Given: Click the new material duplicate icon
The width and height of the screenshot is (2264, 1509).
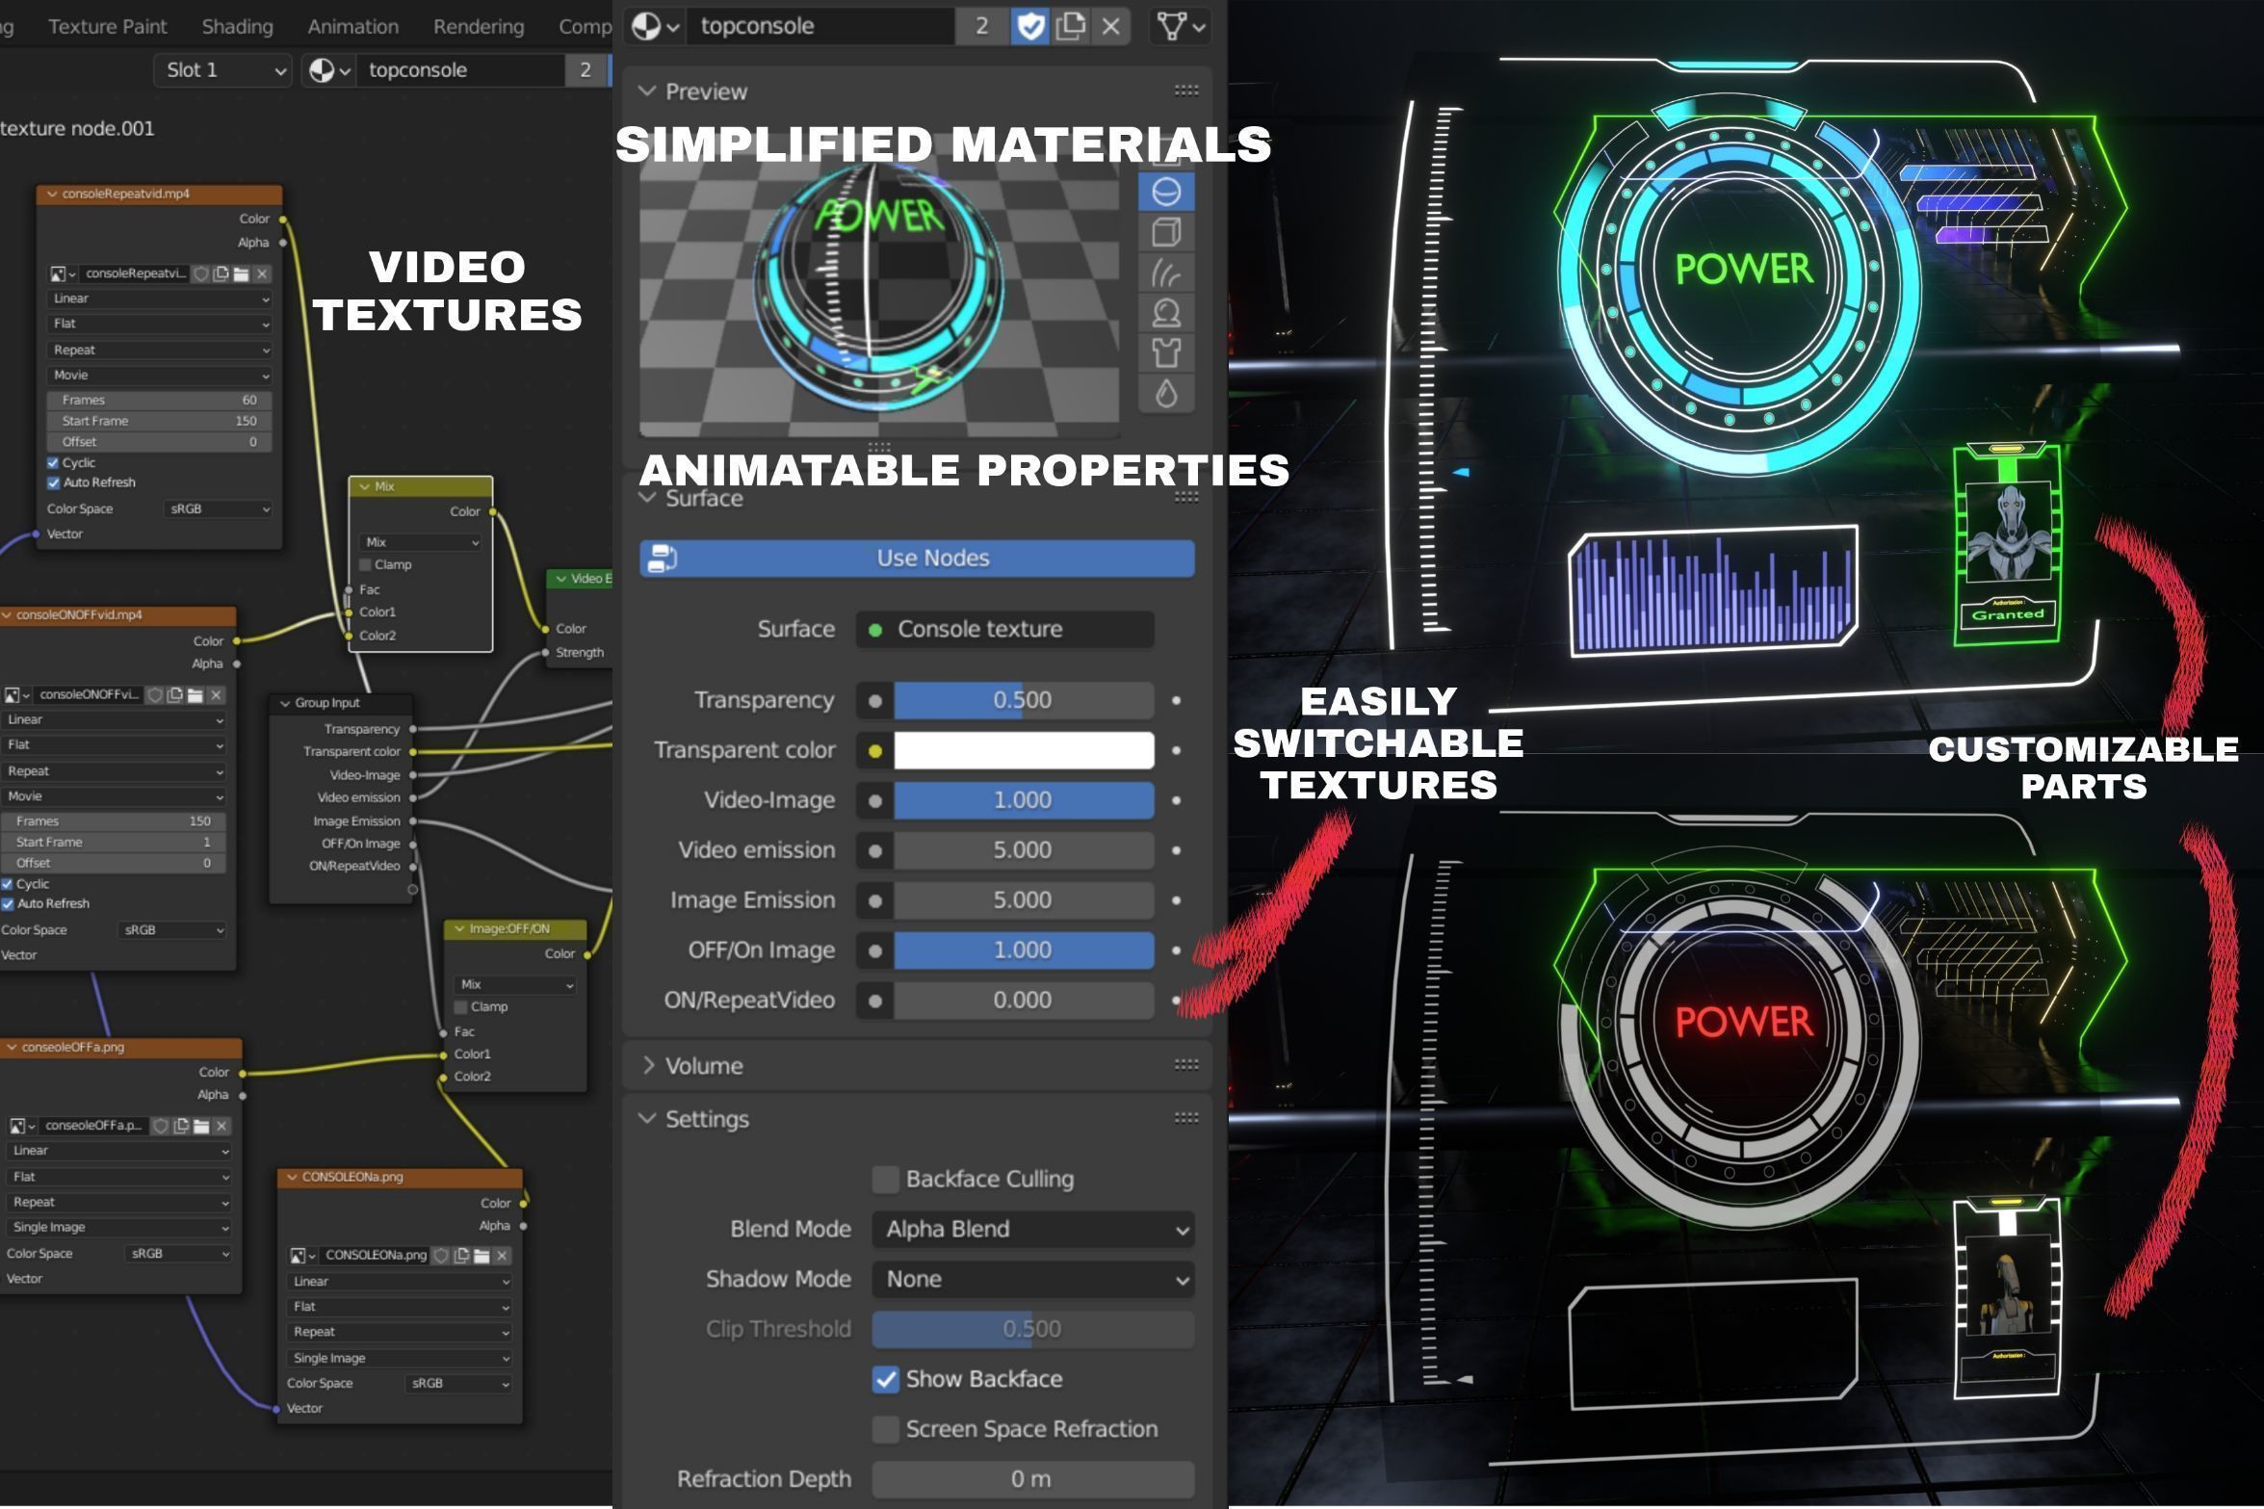Looking at the screenshot, I should click(1070, 26).
